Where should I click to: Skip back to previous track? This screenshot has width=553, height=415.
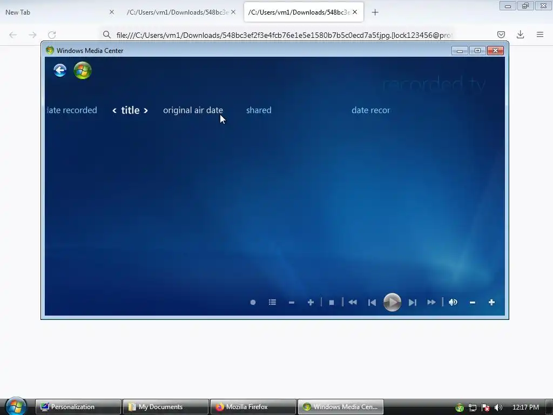click(x=372, y=303)
